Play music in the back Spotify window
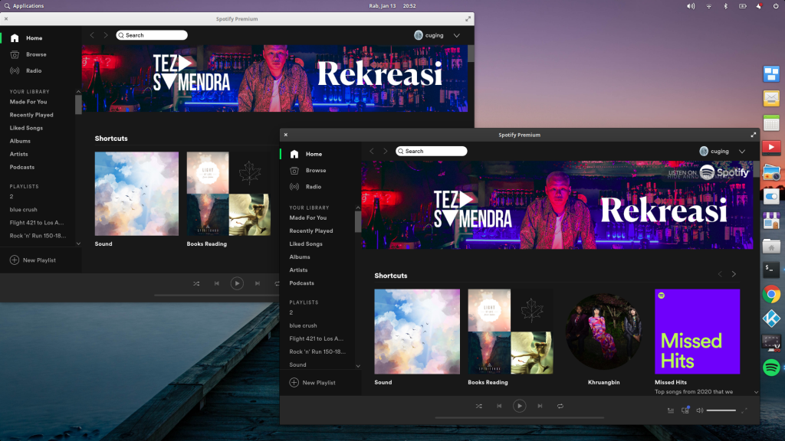785x441 pixels. pyautogui.click(x=237, y=283)
